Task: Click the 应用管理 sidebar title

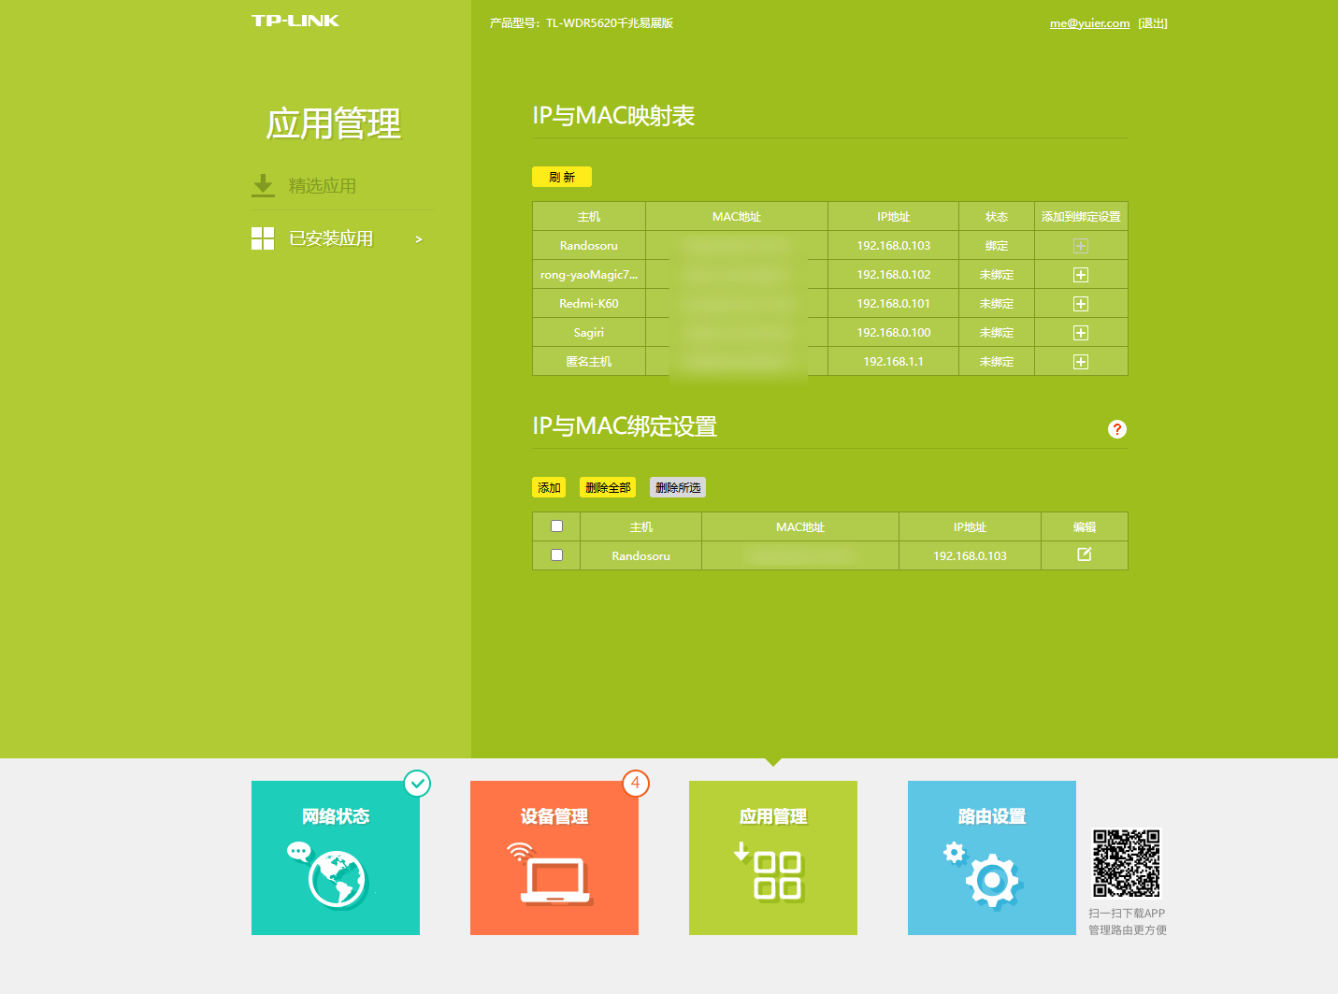Action: (x=334, y=123)
